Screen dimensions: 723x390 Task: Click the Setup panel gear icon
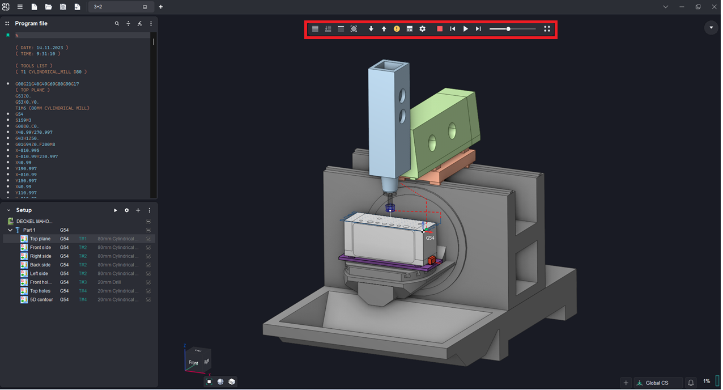click(x=126, y=210)
